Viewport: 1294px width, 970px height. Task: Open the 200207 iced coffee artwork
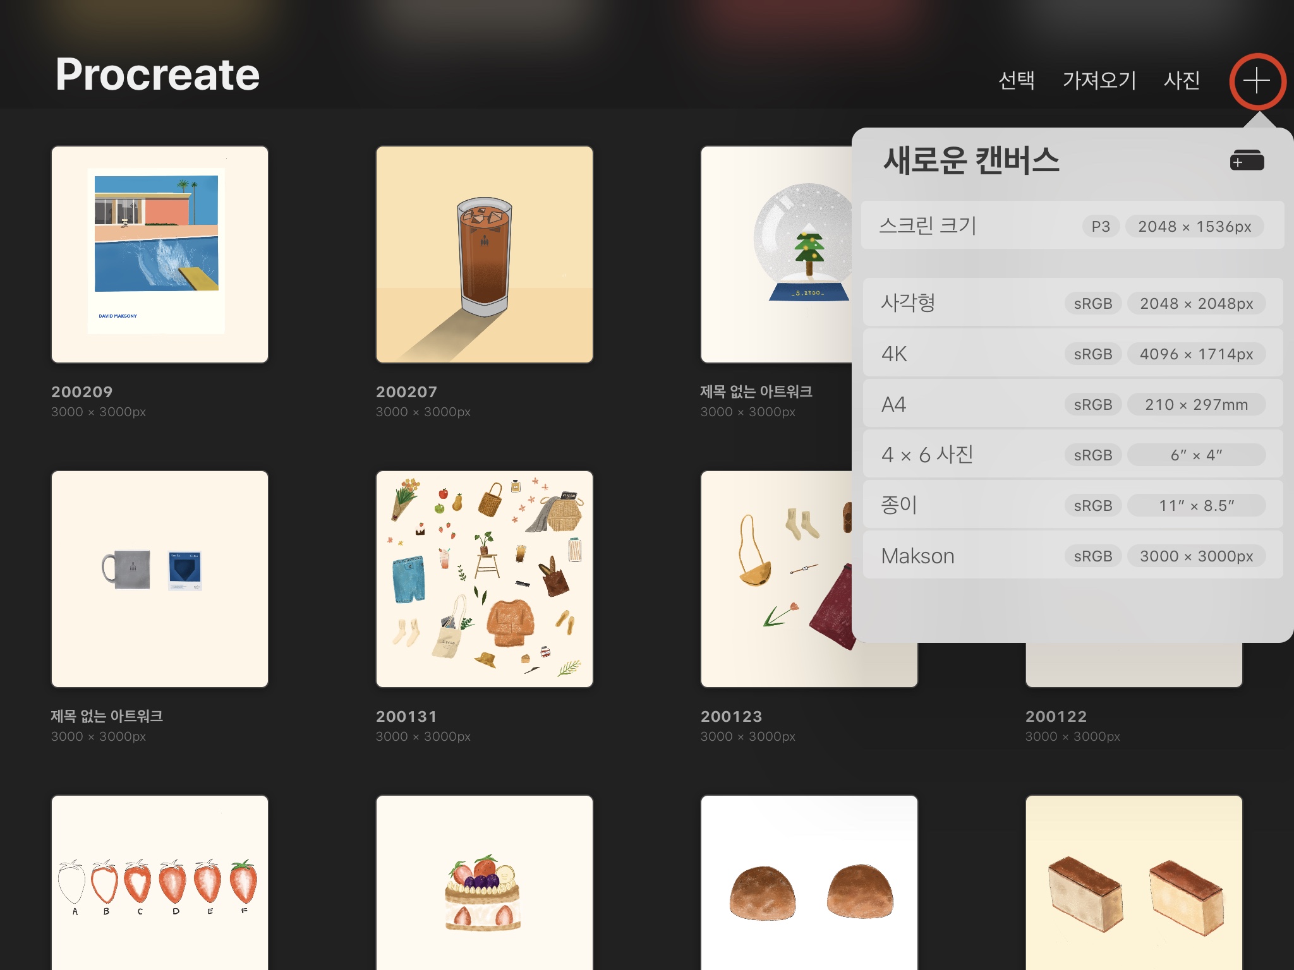pos(485,254)
